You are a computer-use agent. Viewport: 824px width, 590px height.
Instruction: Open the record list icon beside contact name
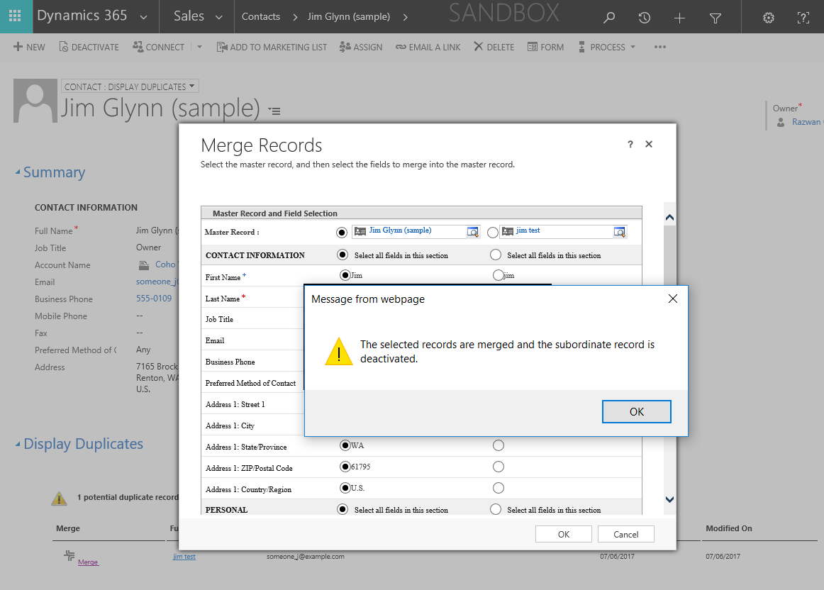tap(274, 111)
